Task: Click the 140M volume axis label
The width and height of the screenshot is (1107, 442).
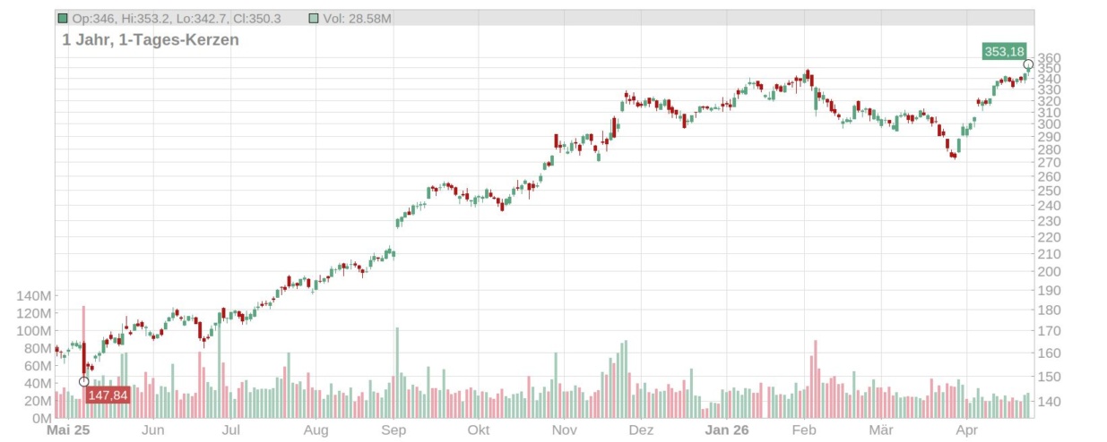Action: click(x=32, y=295)
